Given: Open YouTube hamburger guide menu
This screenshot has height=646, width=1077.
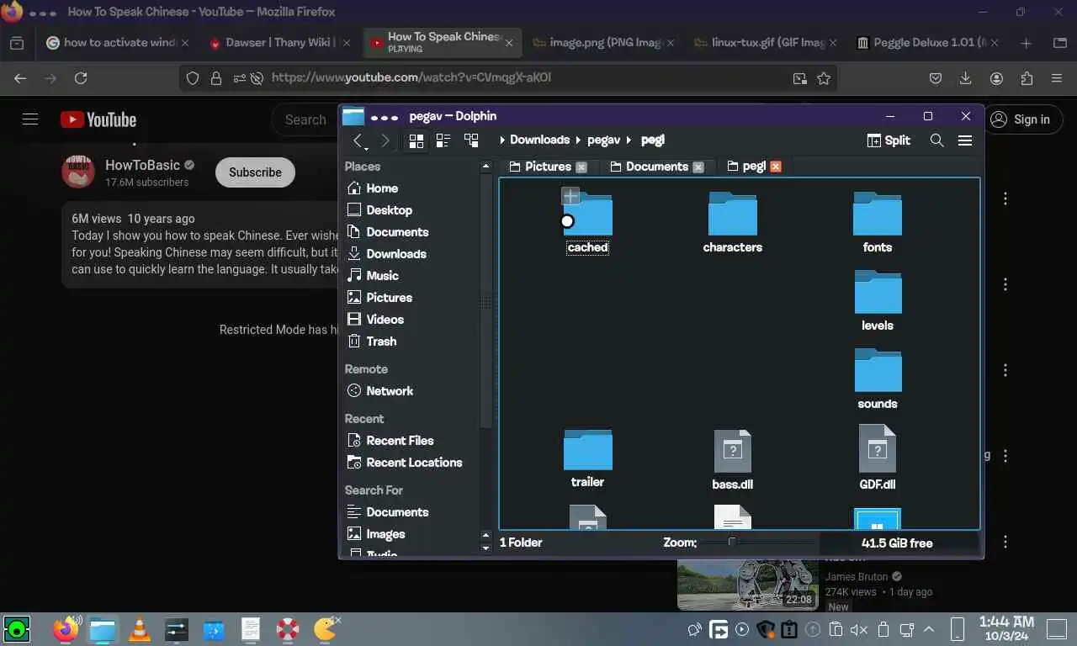Looking at the screenshot, I should click(x=30, y=119).
